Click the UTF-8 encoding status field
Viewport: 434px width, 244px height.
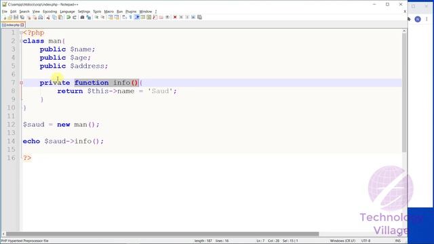[x=366, y=241]
